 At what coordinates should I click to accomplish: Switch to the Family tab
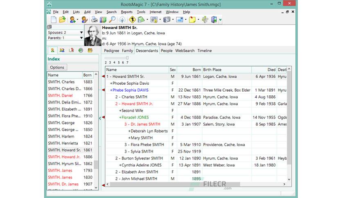click(x=127, y=51)
